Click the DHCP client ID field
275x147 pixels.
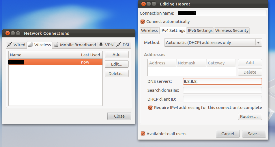[222, 99]
